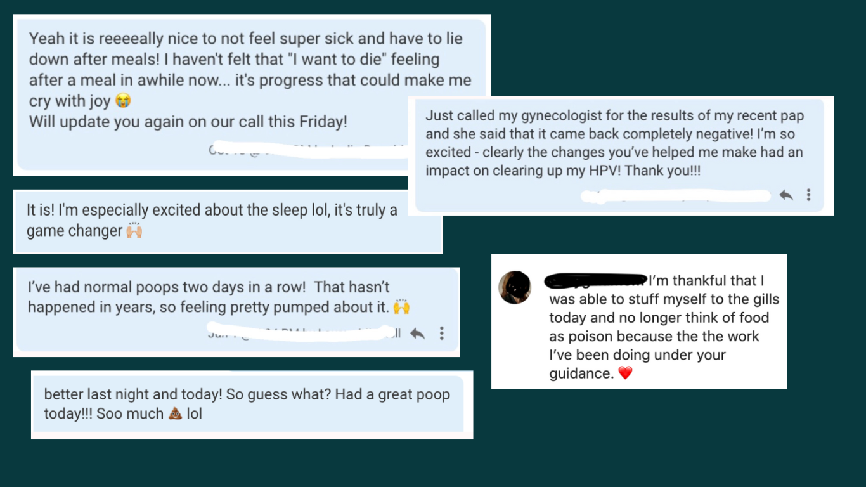This screenshot has height=487, width=866.
Task: Click the redacted timestamp on the HPV message
Action: click(676, 195)
